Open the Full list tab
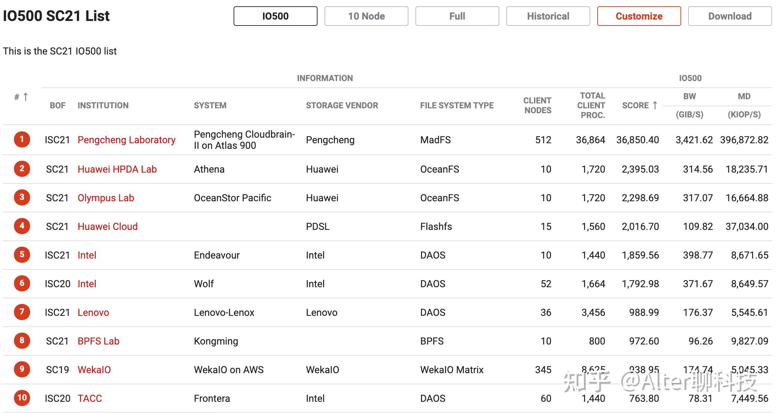 (x=457, y=16)
